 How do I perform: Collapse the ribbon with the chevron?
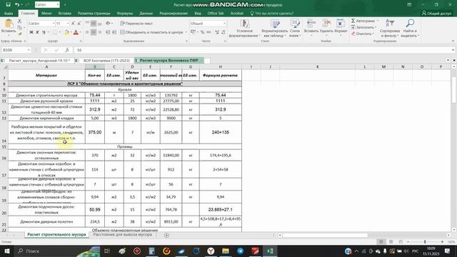(453, 41)
